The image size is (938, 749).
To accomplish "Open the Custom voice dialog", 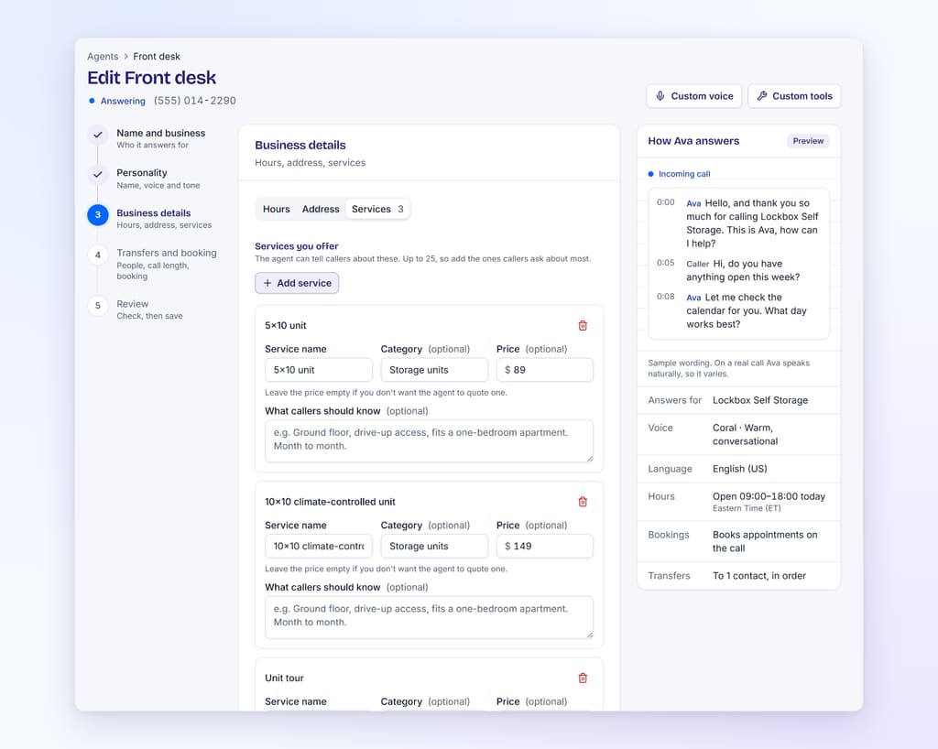I will point(694,95).
